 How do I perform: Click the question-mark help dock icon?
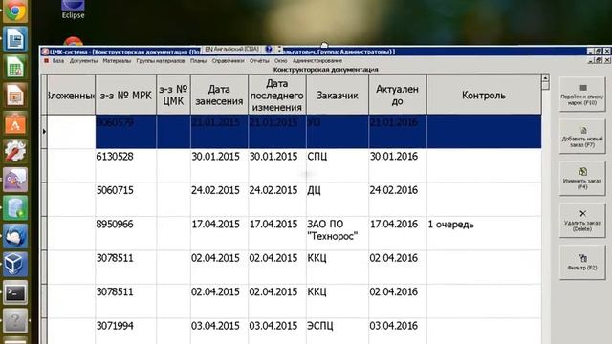(15, 320)
